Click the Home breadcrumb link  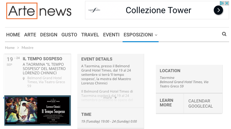(10, 48)
